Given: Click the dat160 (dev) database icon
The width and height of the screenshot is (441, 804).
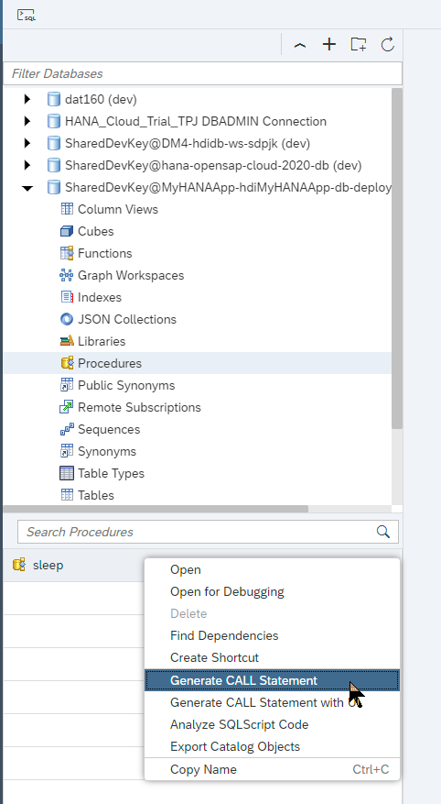Looking at the screenshot, I should (x=54, y=99).
